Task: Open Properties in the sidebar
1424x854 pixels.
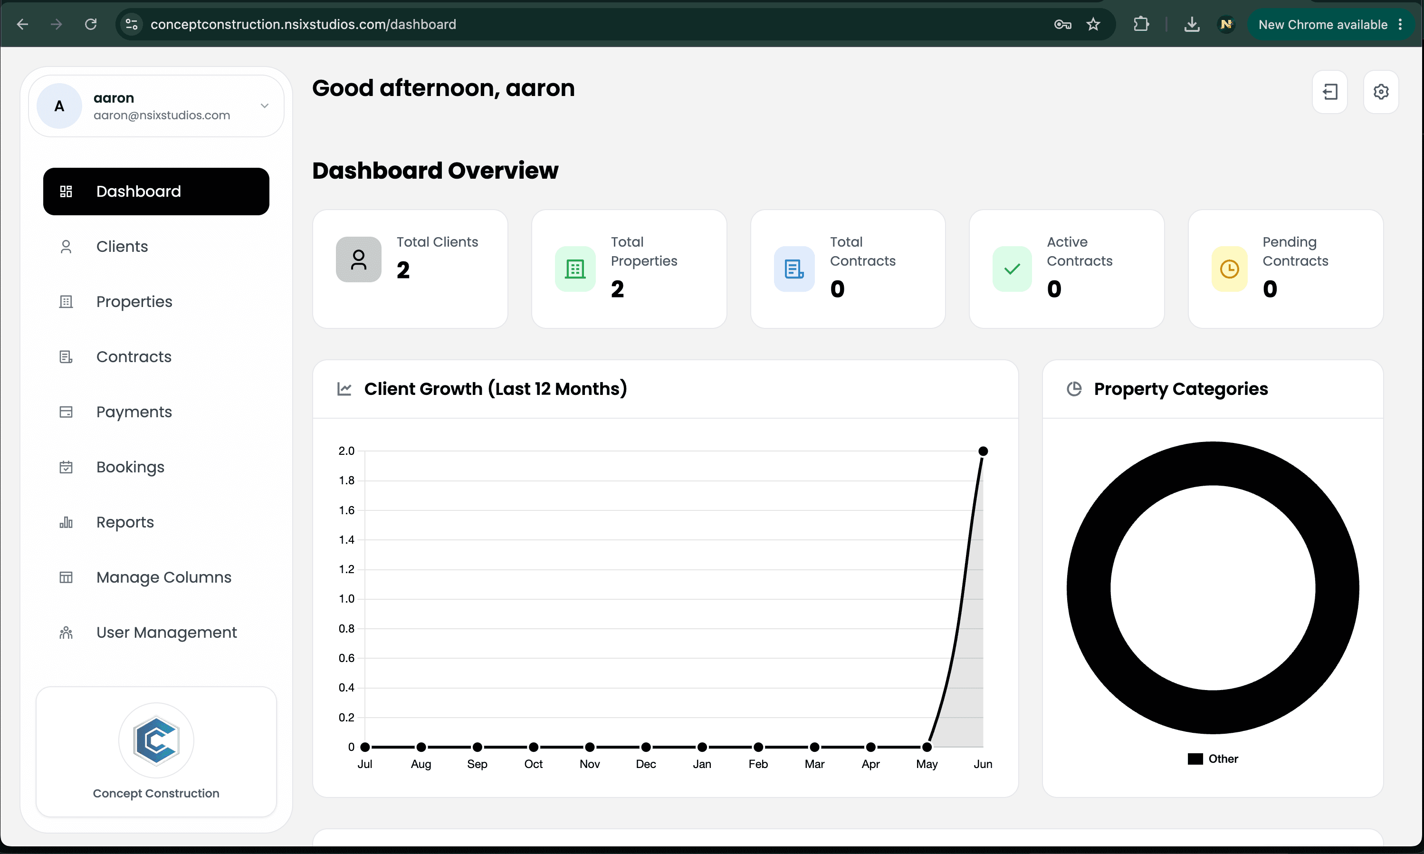Action: 156,302
